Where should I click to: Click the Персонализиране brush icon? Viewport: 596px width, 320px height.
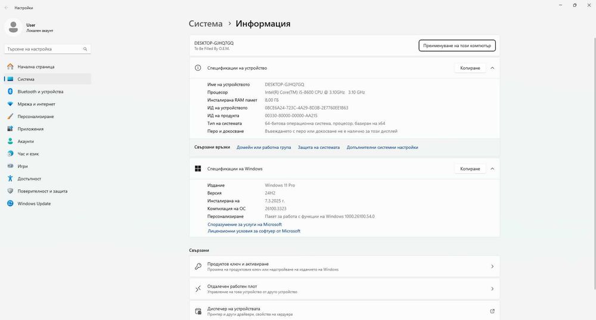pyautogui.click(x=10, y=116)
